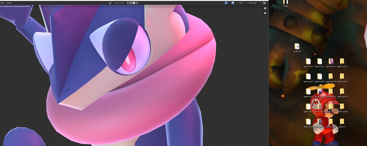The width and height of the screenshot is (367, 146).
Task: Open the image browse dropdown icon
Action: (x=111, y=3)
